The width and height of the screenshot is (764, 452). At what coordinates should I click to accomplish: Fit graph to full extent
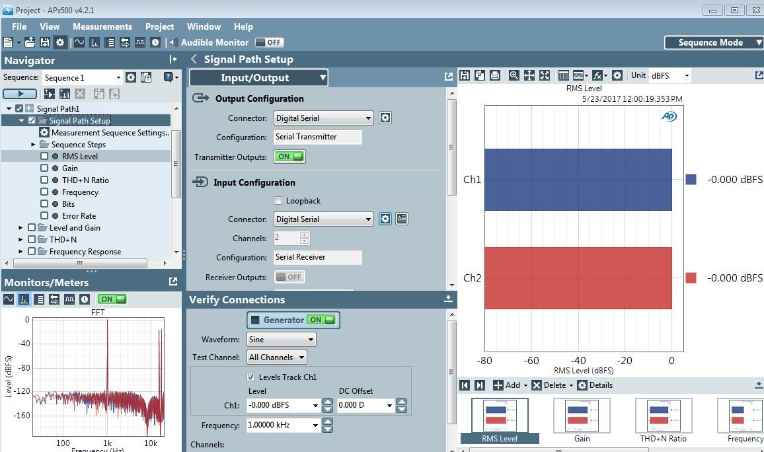tap(545, 75)
